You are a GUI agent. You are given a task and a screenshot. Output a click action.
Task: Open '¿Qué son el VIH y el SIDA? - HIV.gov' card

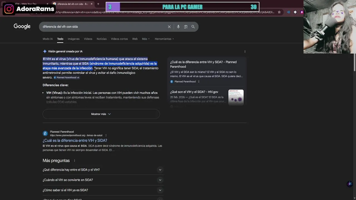tap(194, 92)
